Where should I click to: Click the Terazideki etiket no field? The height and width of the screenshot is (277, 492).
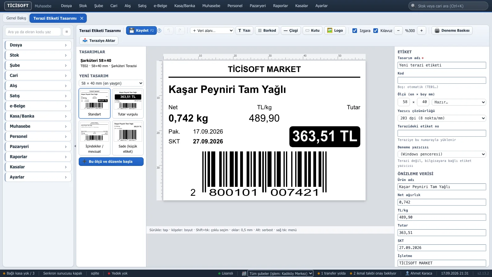point(442,133)
